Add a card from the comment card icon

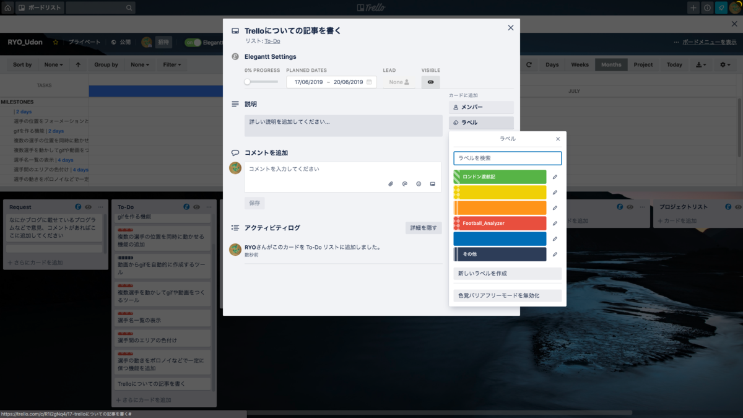coord(433,184)
